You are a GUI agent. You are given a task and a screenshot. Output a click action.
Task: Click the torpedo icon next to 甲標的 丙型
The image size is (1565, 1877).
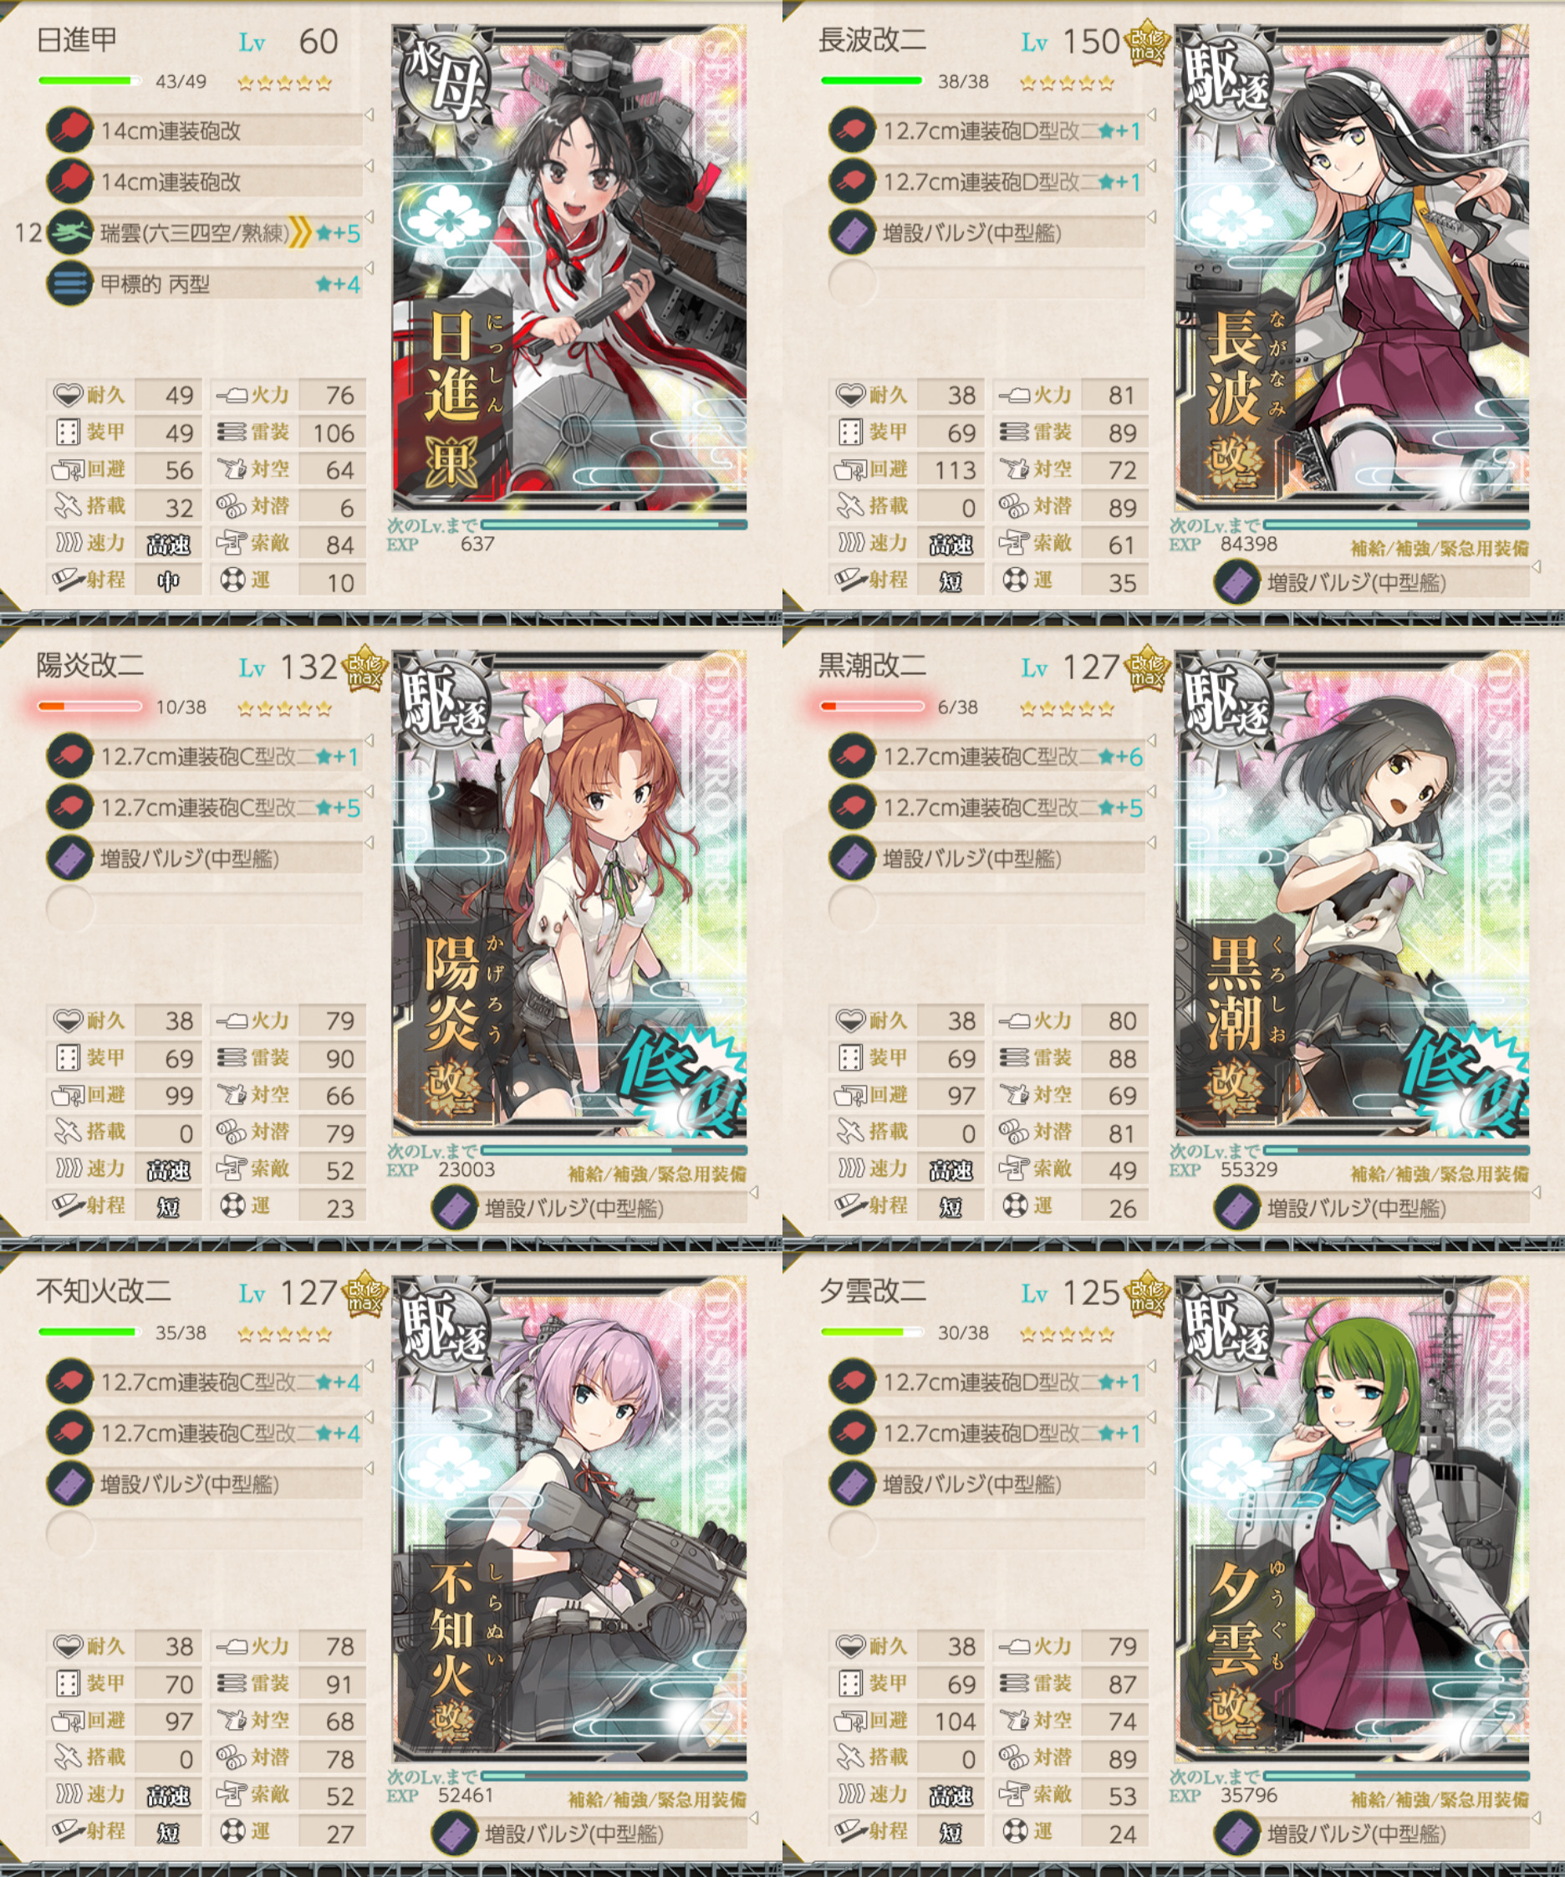click(69, 284)
